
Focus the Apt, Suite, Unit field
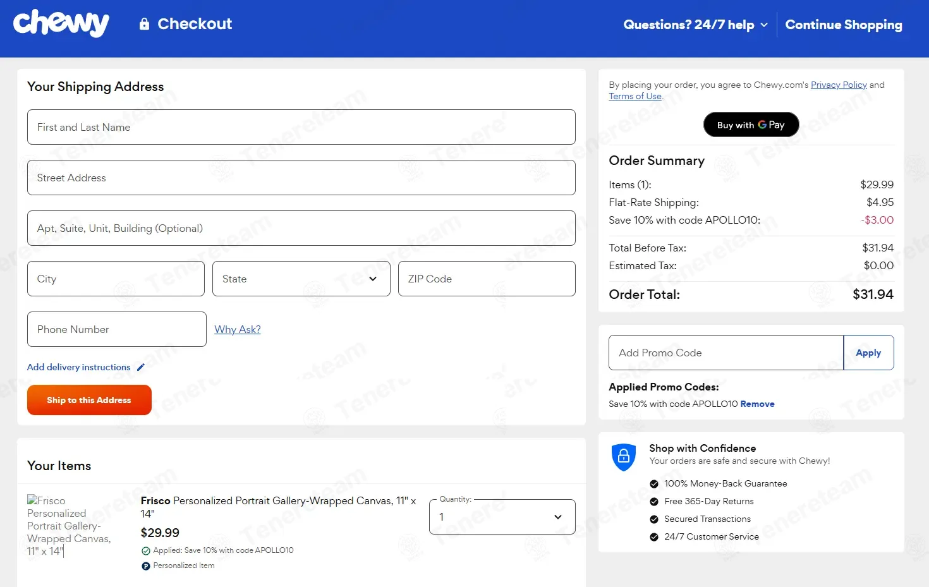[x=301, y=228]
